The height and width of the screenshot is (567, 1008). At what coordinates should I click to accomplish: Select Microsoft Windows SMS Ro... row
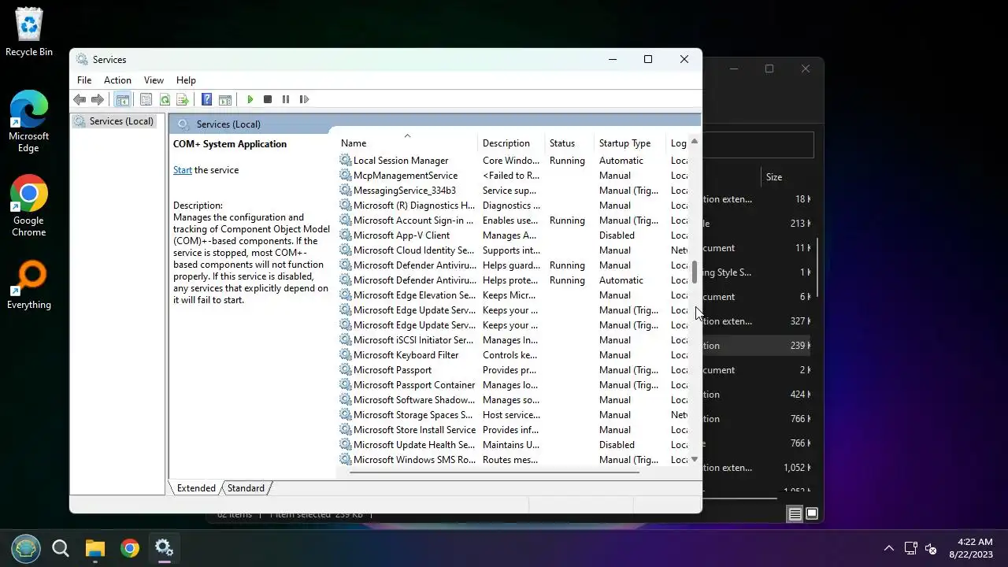(513, 460)
